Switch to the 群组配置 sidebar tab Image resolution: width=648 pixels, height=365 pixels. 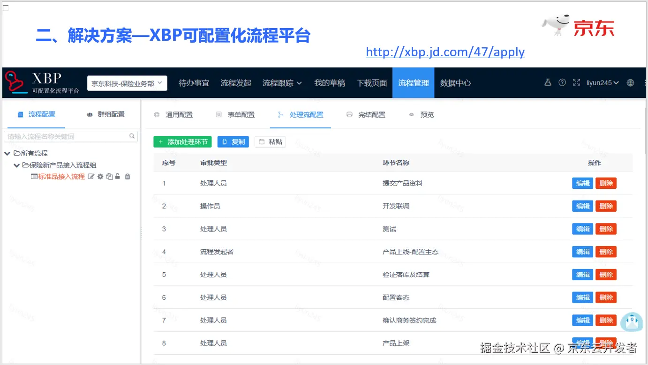pyautogui.click(x=106, y=114)
